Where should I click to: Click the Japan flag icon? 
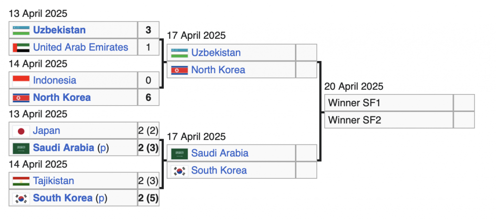coord(21,131)
